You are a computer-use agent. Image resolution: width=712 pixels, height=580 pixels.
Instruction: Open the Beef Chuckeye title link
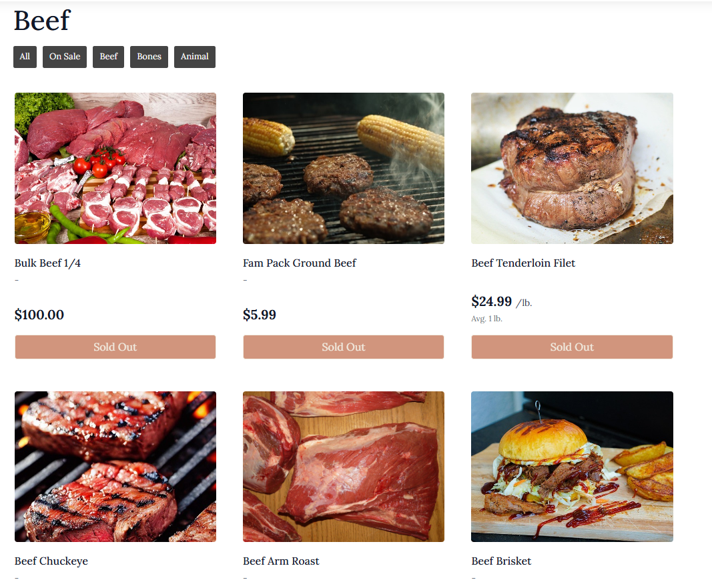(51, 561)
